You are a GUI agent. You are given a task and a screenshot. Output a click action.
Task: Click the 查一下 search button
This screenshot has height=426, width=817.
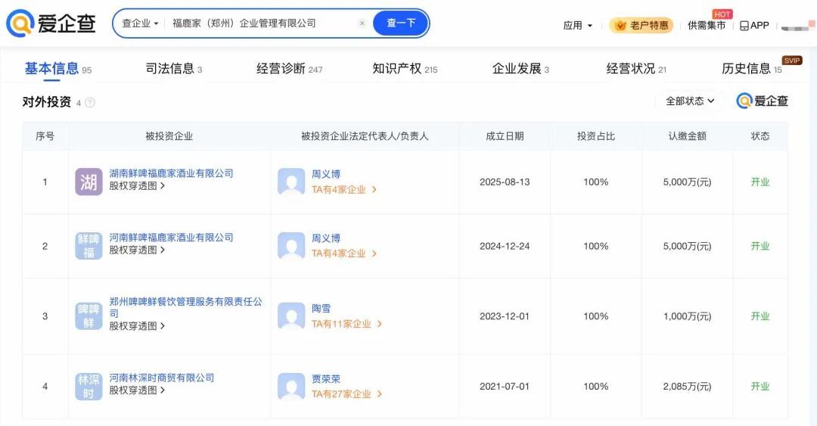[x=401, y=23]
